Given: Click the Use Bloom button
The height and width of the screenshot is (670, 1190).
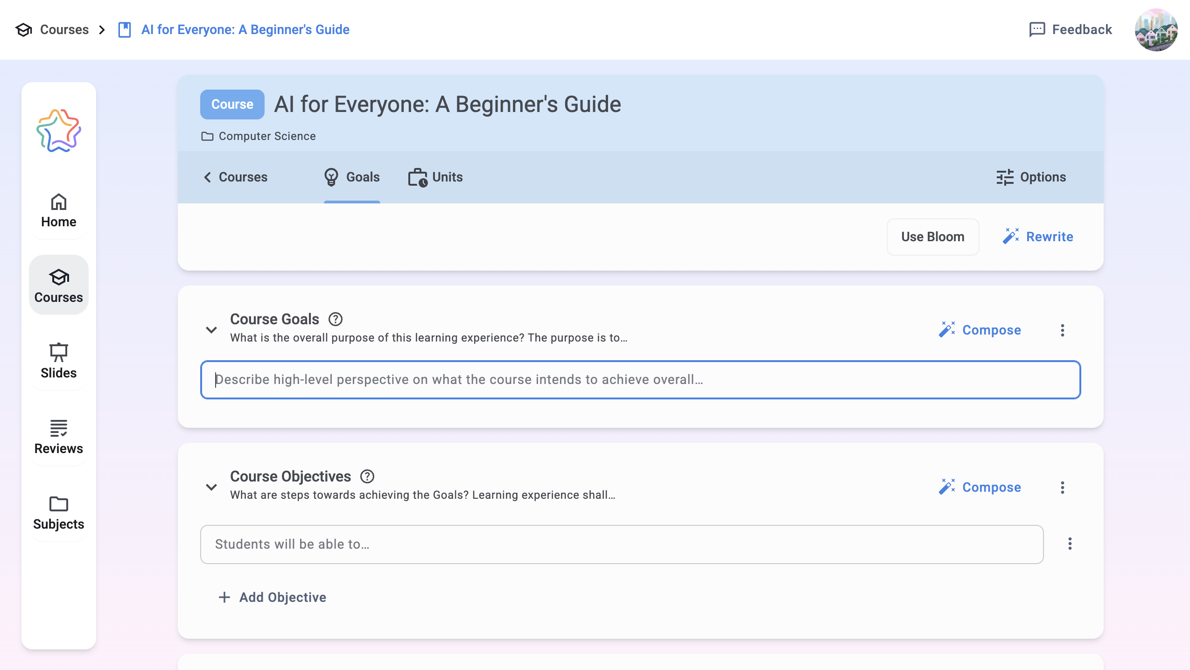Looking at the screenshot, I should click(x=933, y=237).
